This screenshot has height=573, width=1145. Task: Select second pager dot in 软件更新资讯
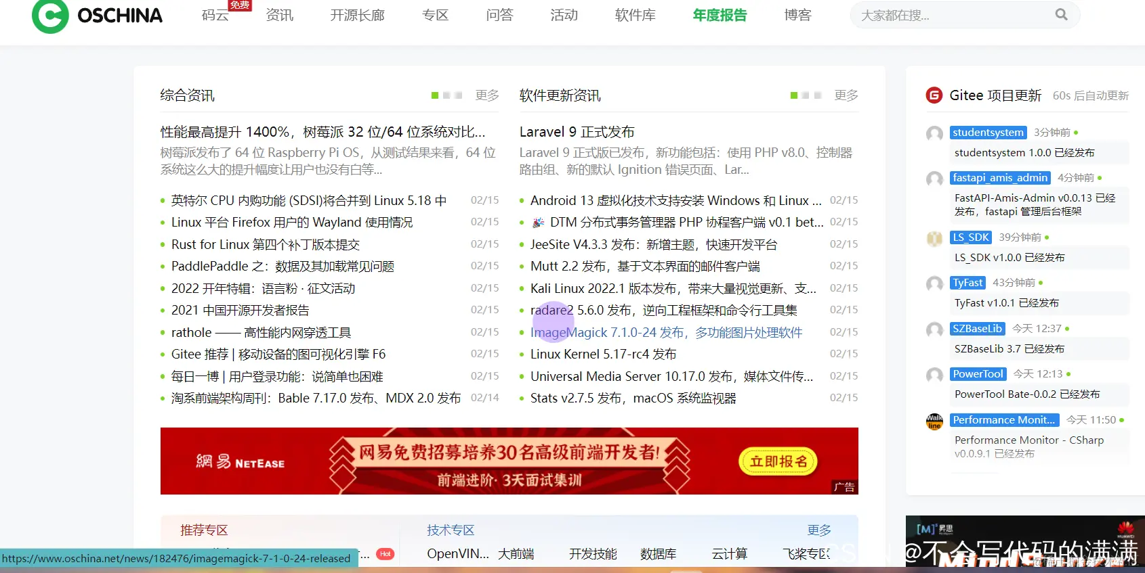click(806, 95)
